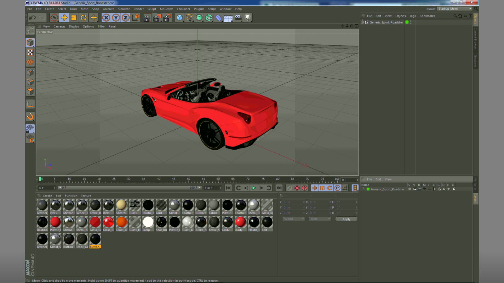This screenshot has height=283, width=504.
Task: Activate the Rotate tool in toolbar
Action: pyautogui.click(x=83, y=18)
